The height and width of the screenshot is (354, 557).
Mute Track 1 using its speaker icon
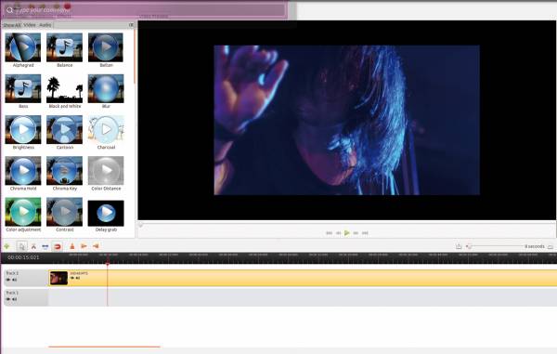click(x=15, y=299)
